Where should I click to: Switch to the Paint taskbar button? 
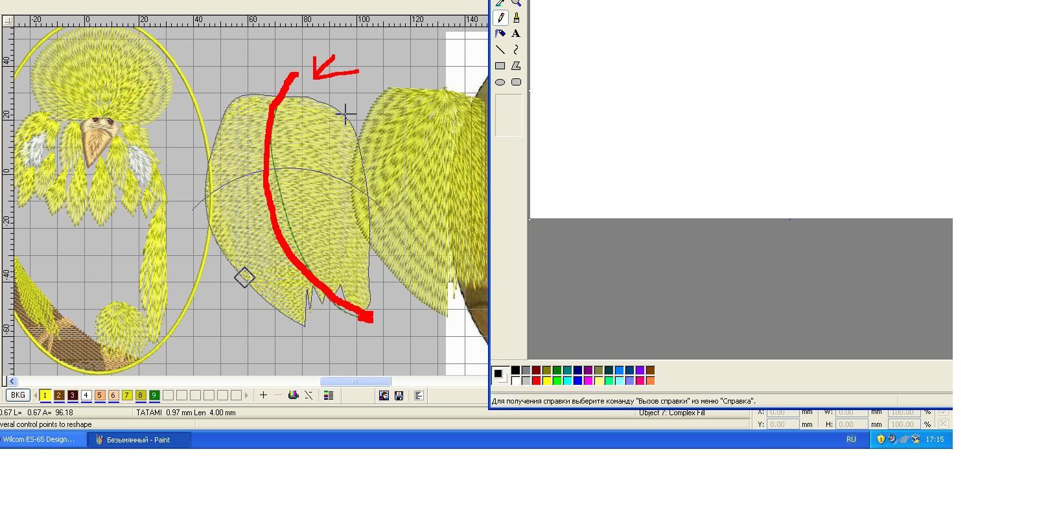139,440
